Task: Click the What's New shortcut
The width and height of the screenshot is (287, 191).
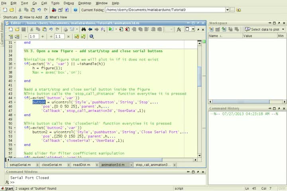Action: [x=56, y=17]
